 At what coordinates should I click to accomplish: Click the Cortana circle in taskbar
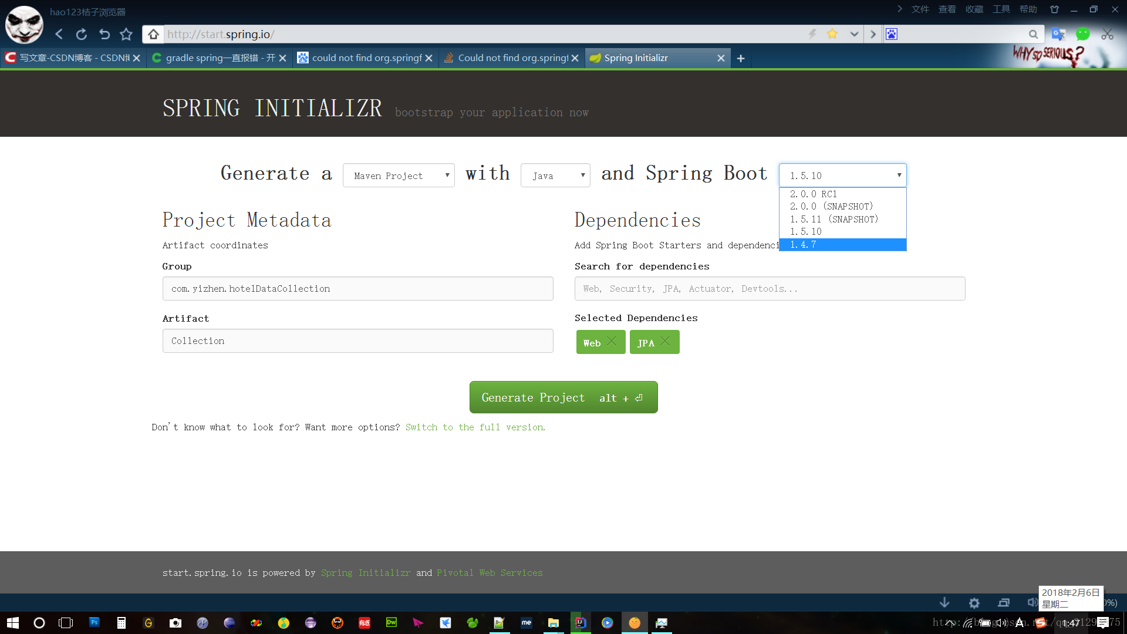39,623
